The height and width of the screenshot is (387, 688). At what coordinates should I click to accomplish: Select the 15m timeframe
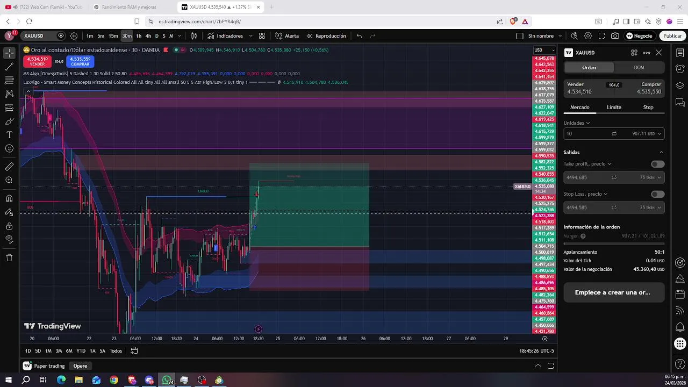113,36
